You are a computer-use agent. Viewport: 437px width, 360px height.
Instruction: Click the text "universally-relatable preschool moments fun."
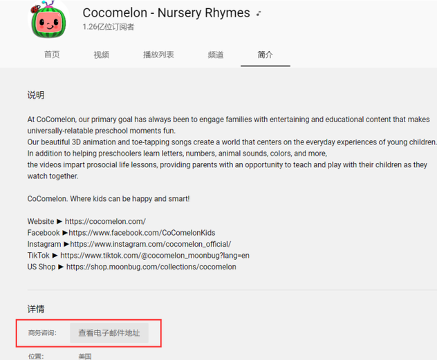click(102, 131)
